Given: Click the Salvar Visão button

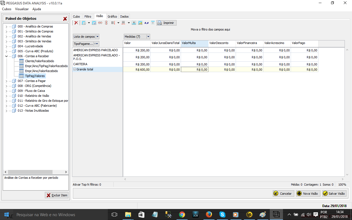Looking at the screenshot, I should click(x=334, y=194).
